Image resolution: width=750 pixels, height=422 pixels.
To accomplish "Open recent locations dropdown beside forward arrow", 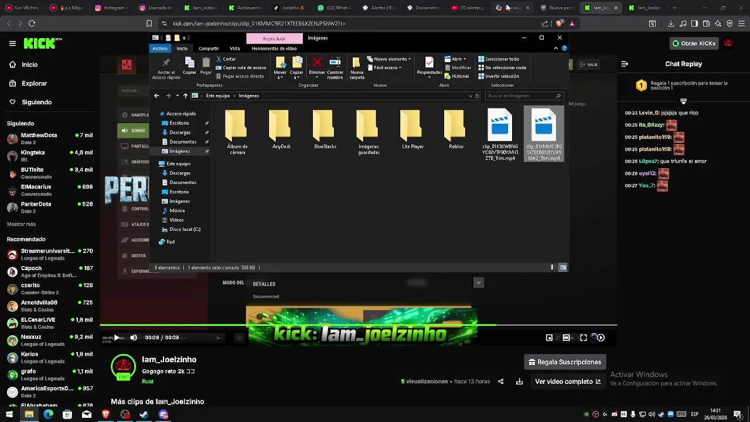I will (x=177, y=96).
